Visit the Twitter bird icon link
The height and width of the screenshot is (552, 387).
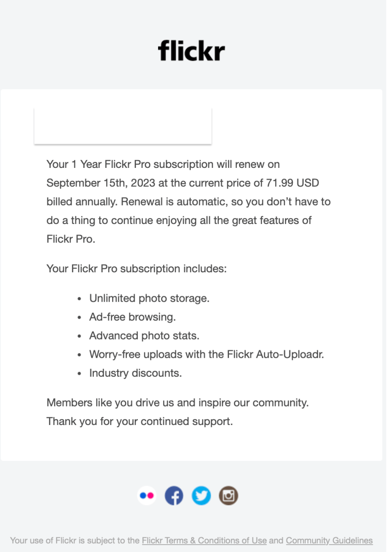201,496
